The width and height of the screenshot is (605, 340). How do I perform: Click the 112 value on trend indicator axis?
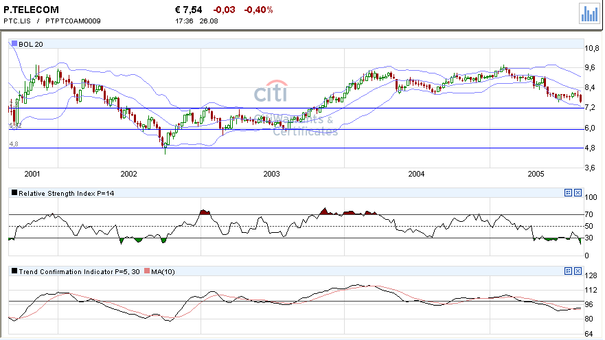(591, 291)
